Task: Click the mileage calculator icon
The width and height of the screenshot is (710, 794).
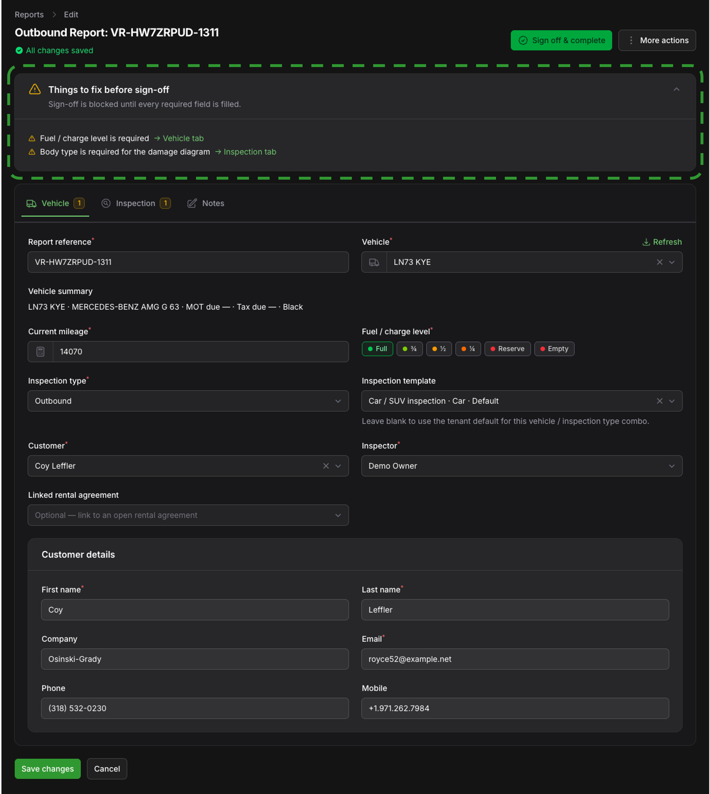Action: click(40, 351)
